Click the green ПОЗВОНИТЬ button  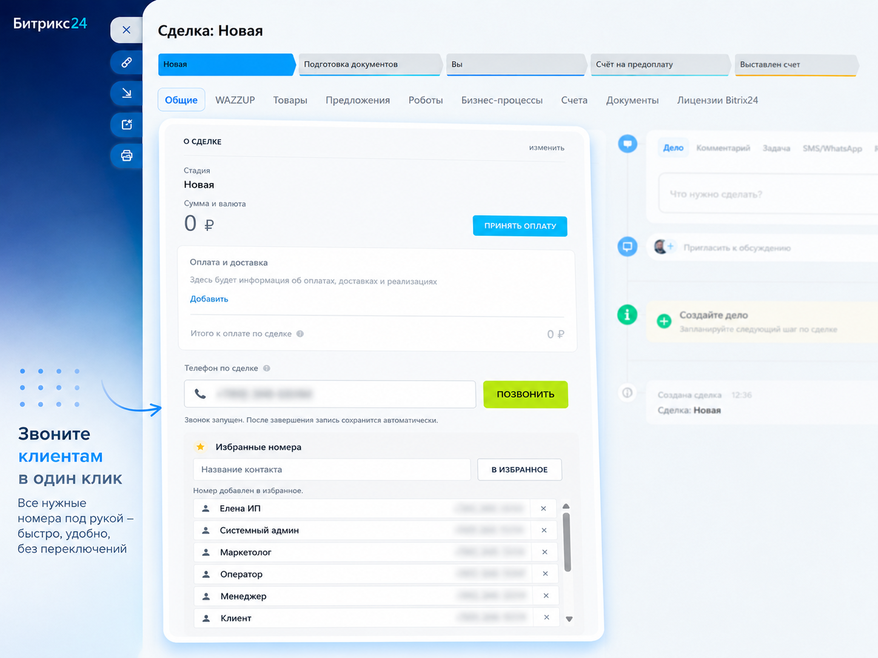point(526,394)
